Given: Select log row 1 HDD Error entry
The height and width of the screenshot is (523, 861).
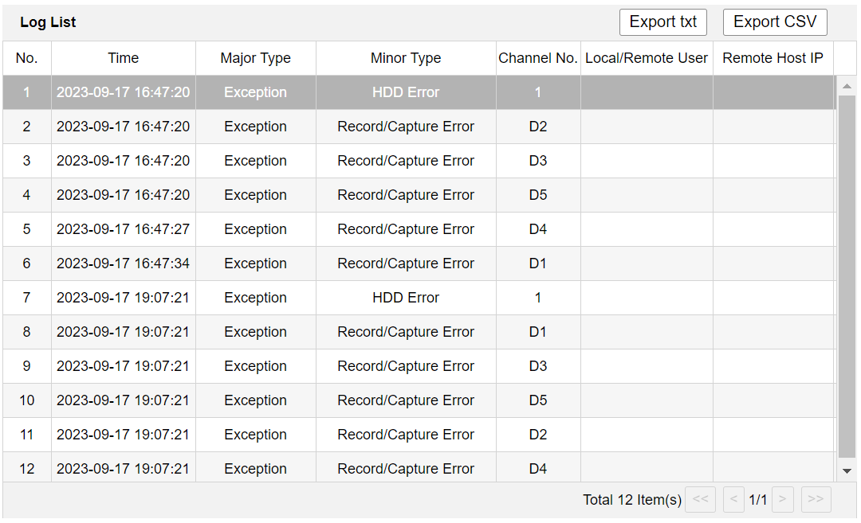Looking at the screenshot, I should tap(405, 92).
